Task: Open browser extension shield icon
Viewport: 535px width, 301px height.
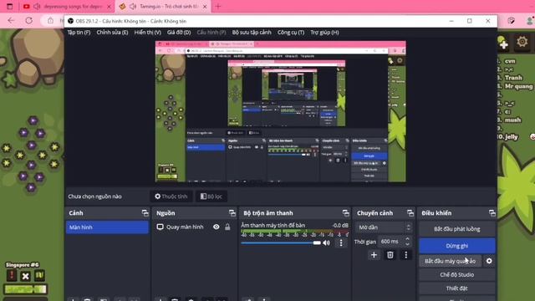Action: 511,20
